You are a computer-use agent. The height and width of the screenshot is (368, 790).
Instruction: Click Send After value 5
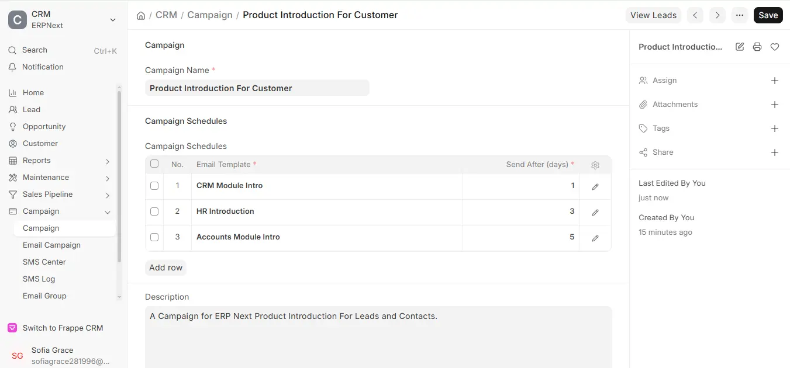click(x=521, y=237)
